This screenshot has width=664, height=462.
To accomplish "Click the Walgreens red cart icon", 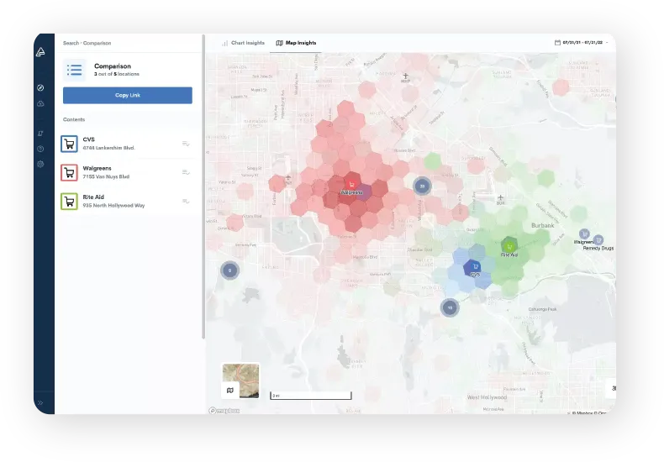I will pyautogui.click(x=69, y=172).
